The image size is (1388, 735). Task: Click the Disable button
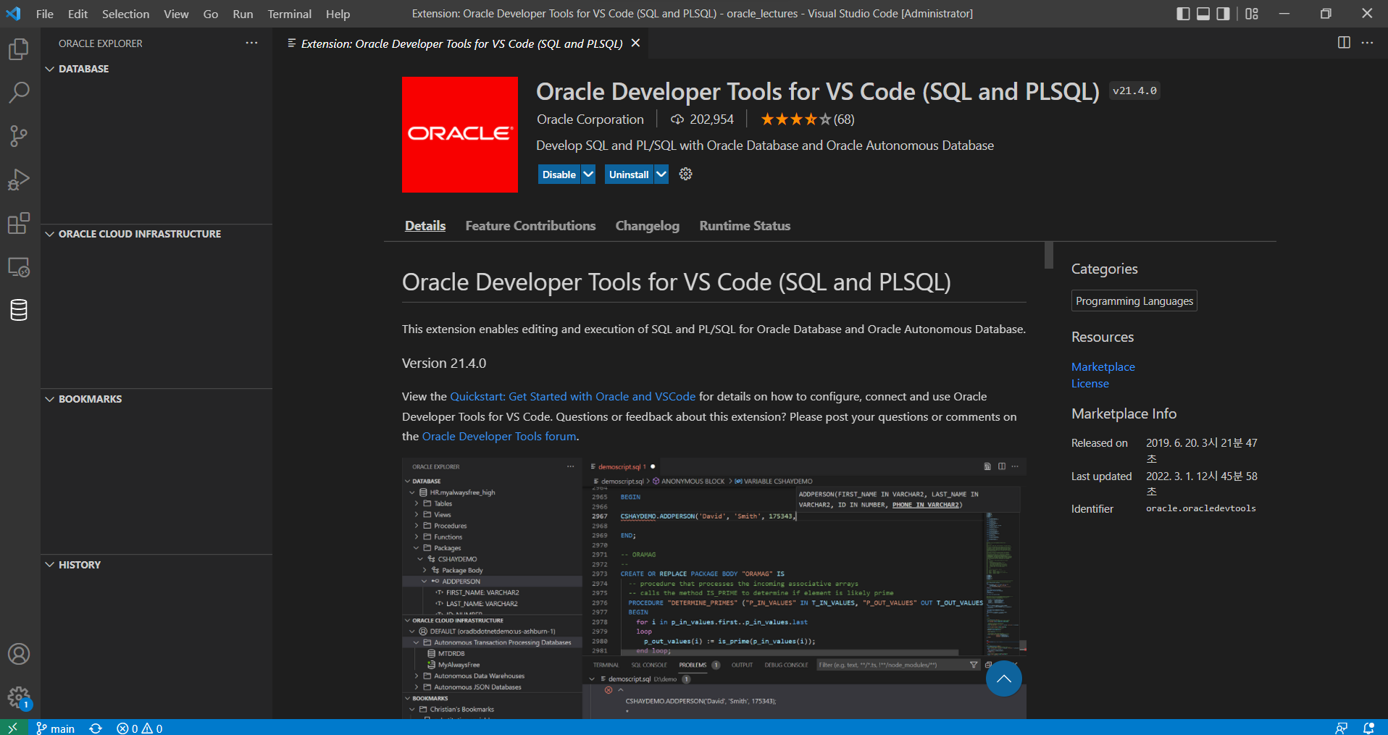click(559, 175)
